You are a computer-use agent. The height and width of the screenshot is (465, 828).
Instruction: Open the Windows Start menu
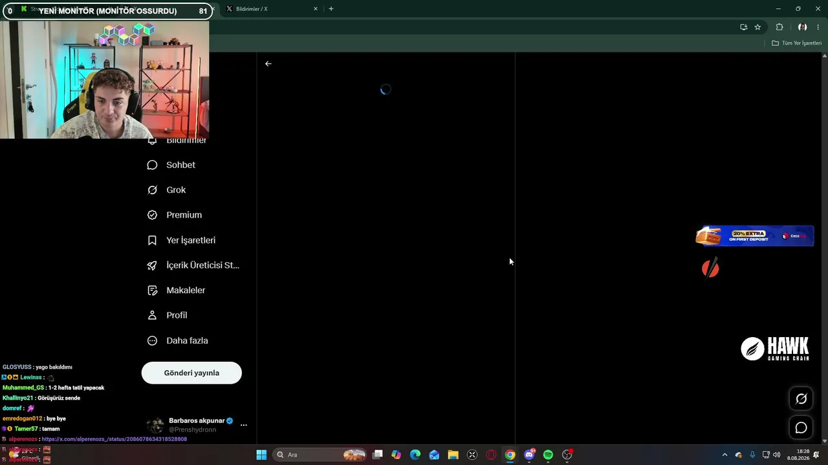(261, 455)
